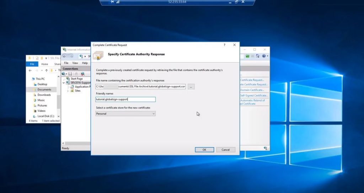Image resolution: width=364 pixels, height=193 pixels.
Task: Select Application Pools in Connections tree
Action: [x=82, y=87]
